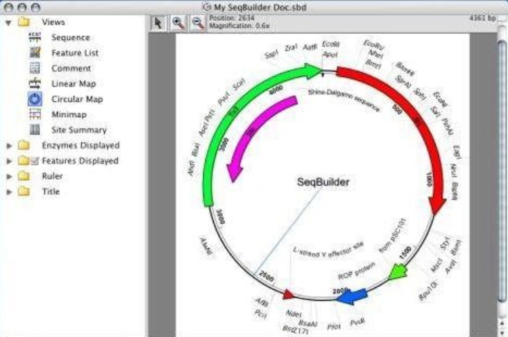Viewport: 508px width, 337px height.
Task: Select Linear Map in the Views list
Action: click(x=74, y=83)
